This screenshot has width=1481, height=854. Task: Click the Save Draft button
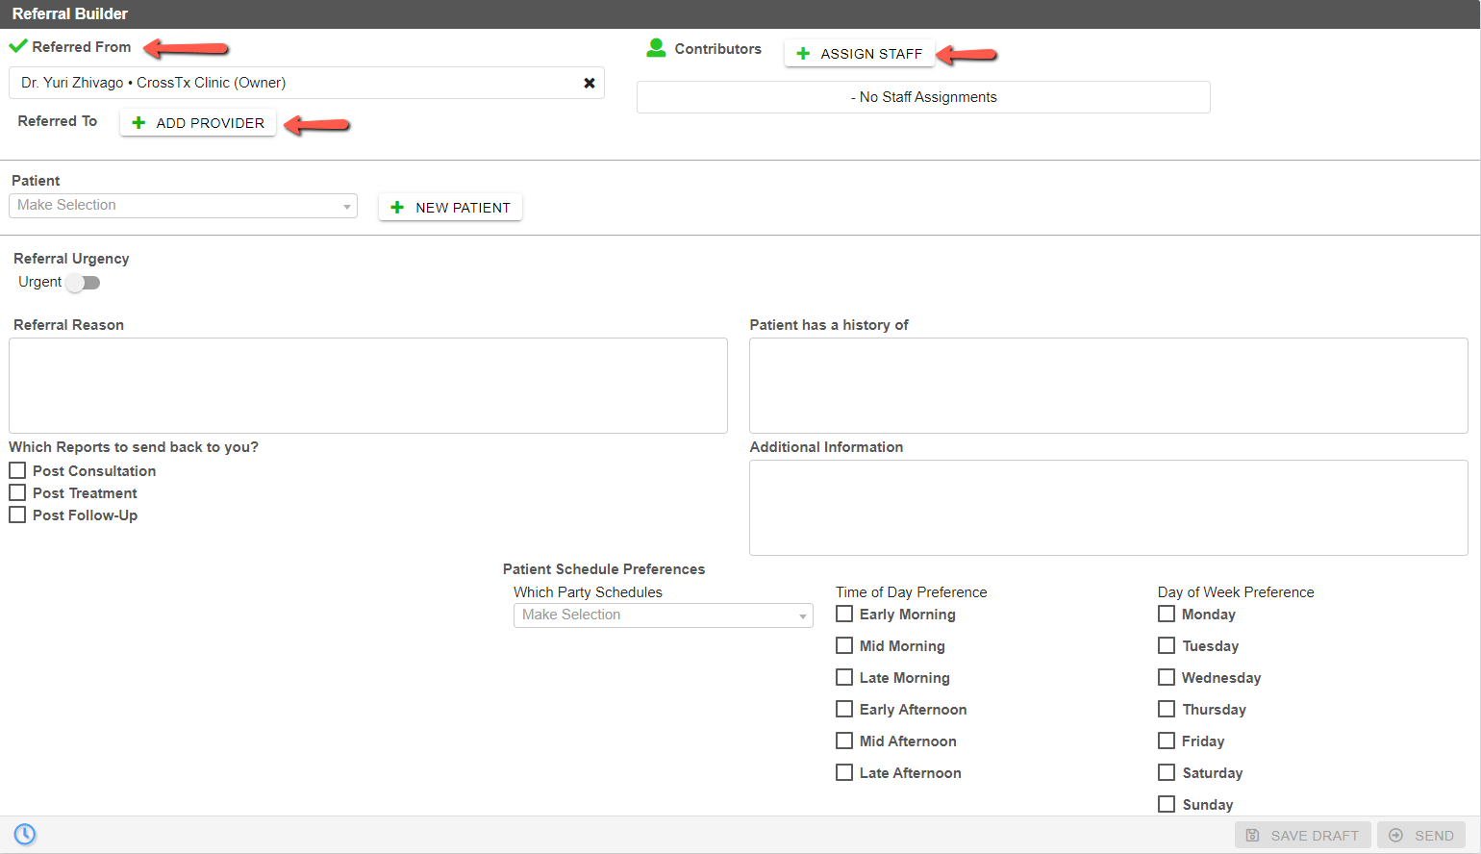point(1303,835)
